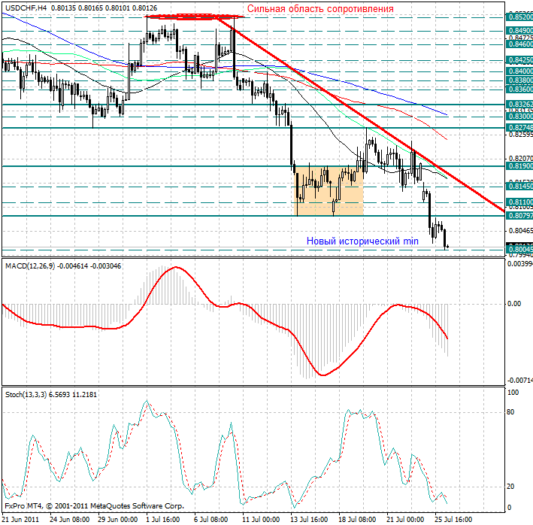Click the 0.8004 current price tag
Viewport: 533px width, 525px height.
pos(519,248)
